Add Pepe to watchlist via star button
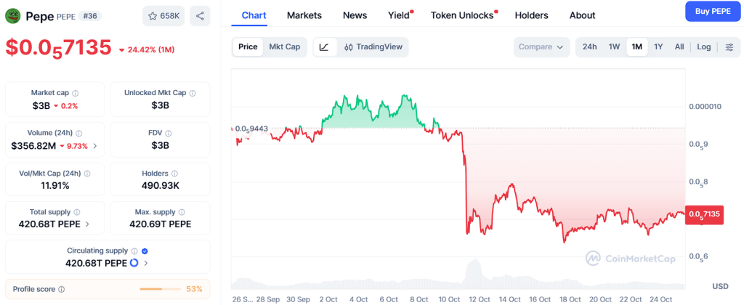 click(163, 15)
